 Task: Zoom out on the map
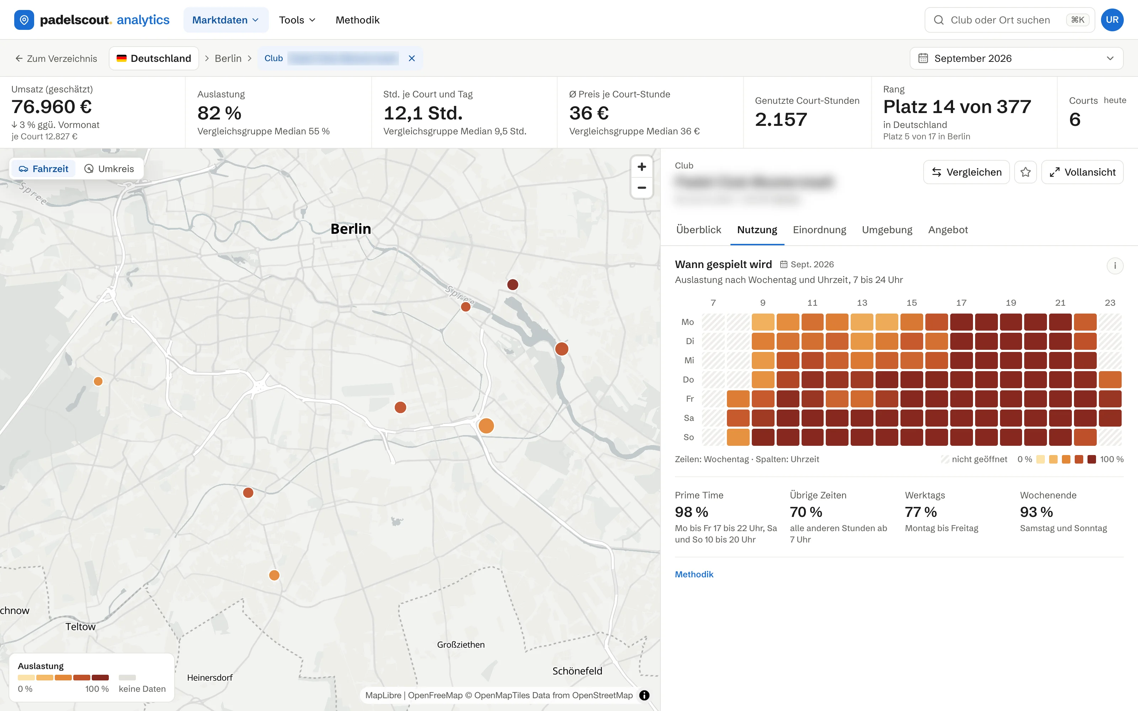point(642,188)
